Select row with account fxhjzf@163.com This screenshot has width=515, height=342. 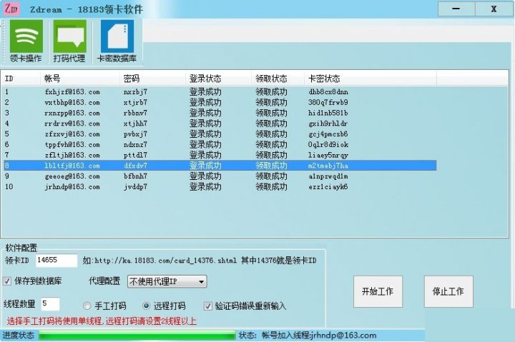(x=72, y=91)
